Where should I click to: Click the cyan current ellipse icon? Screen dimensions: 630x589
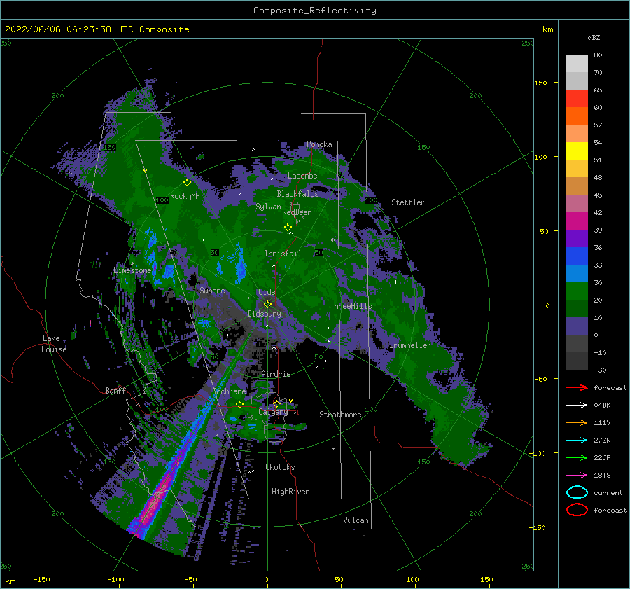pos(577,492)
